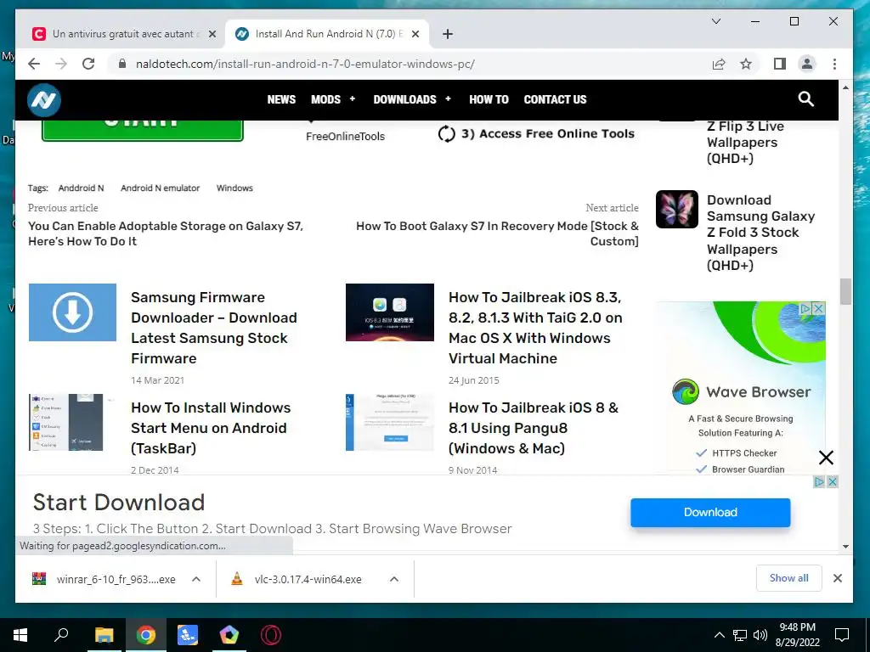Image resolution: width=870 pixels, height=652 pixels.
Task: Open Jailbreak iOS 8 Pangu8 article title
Action: click(534, 428)
